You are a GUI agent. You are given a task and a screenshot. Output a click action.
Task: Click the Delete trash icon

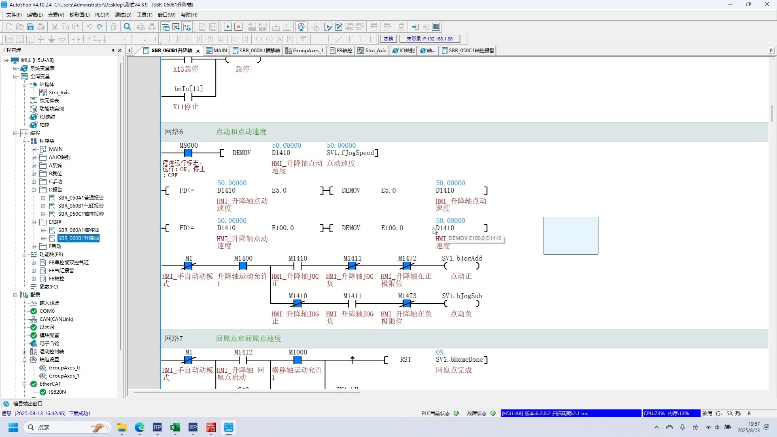114,27
